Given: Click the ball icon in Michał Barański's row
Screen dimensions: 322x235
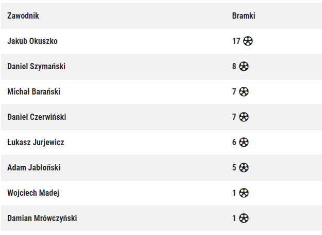Looking at the screenshot, I should 244,91.
